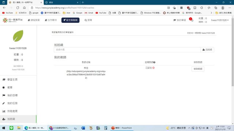This screenshot has width=234, height=131.
Task: Click the site info lock icon in the address bar
Action: [x=32, y=8]
